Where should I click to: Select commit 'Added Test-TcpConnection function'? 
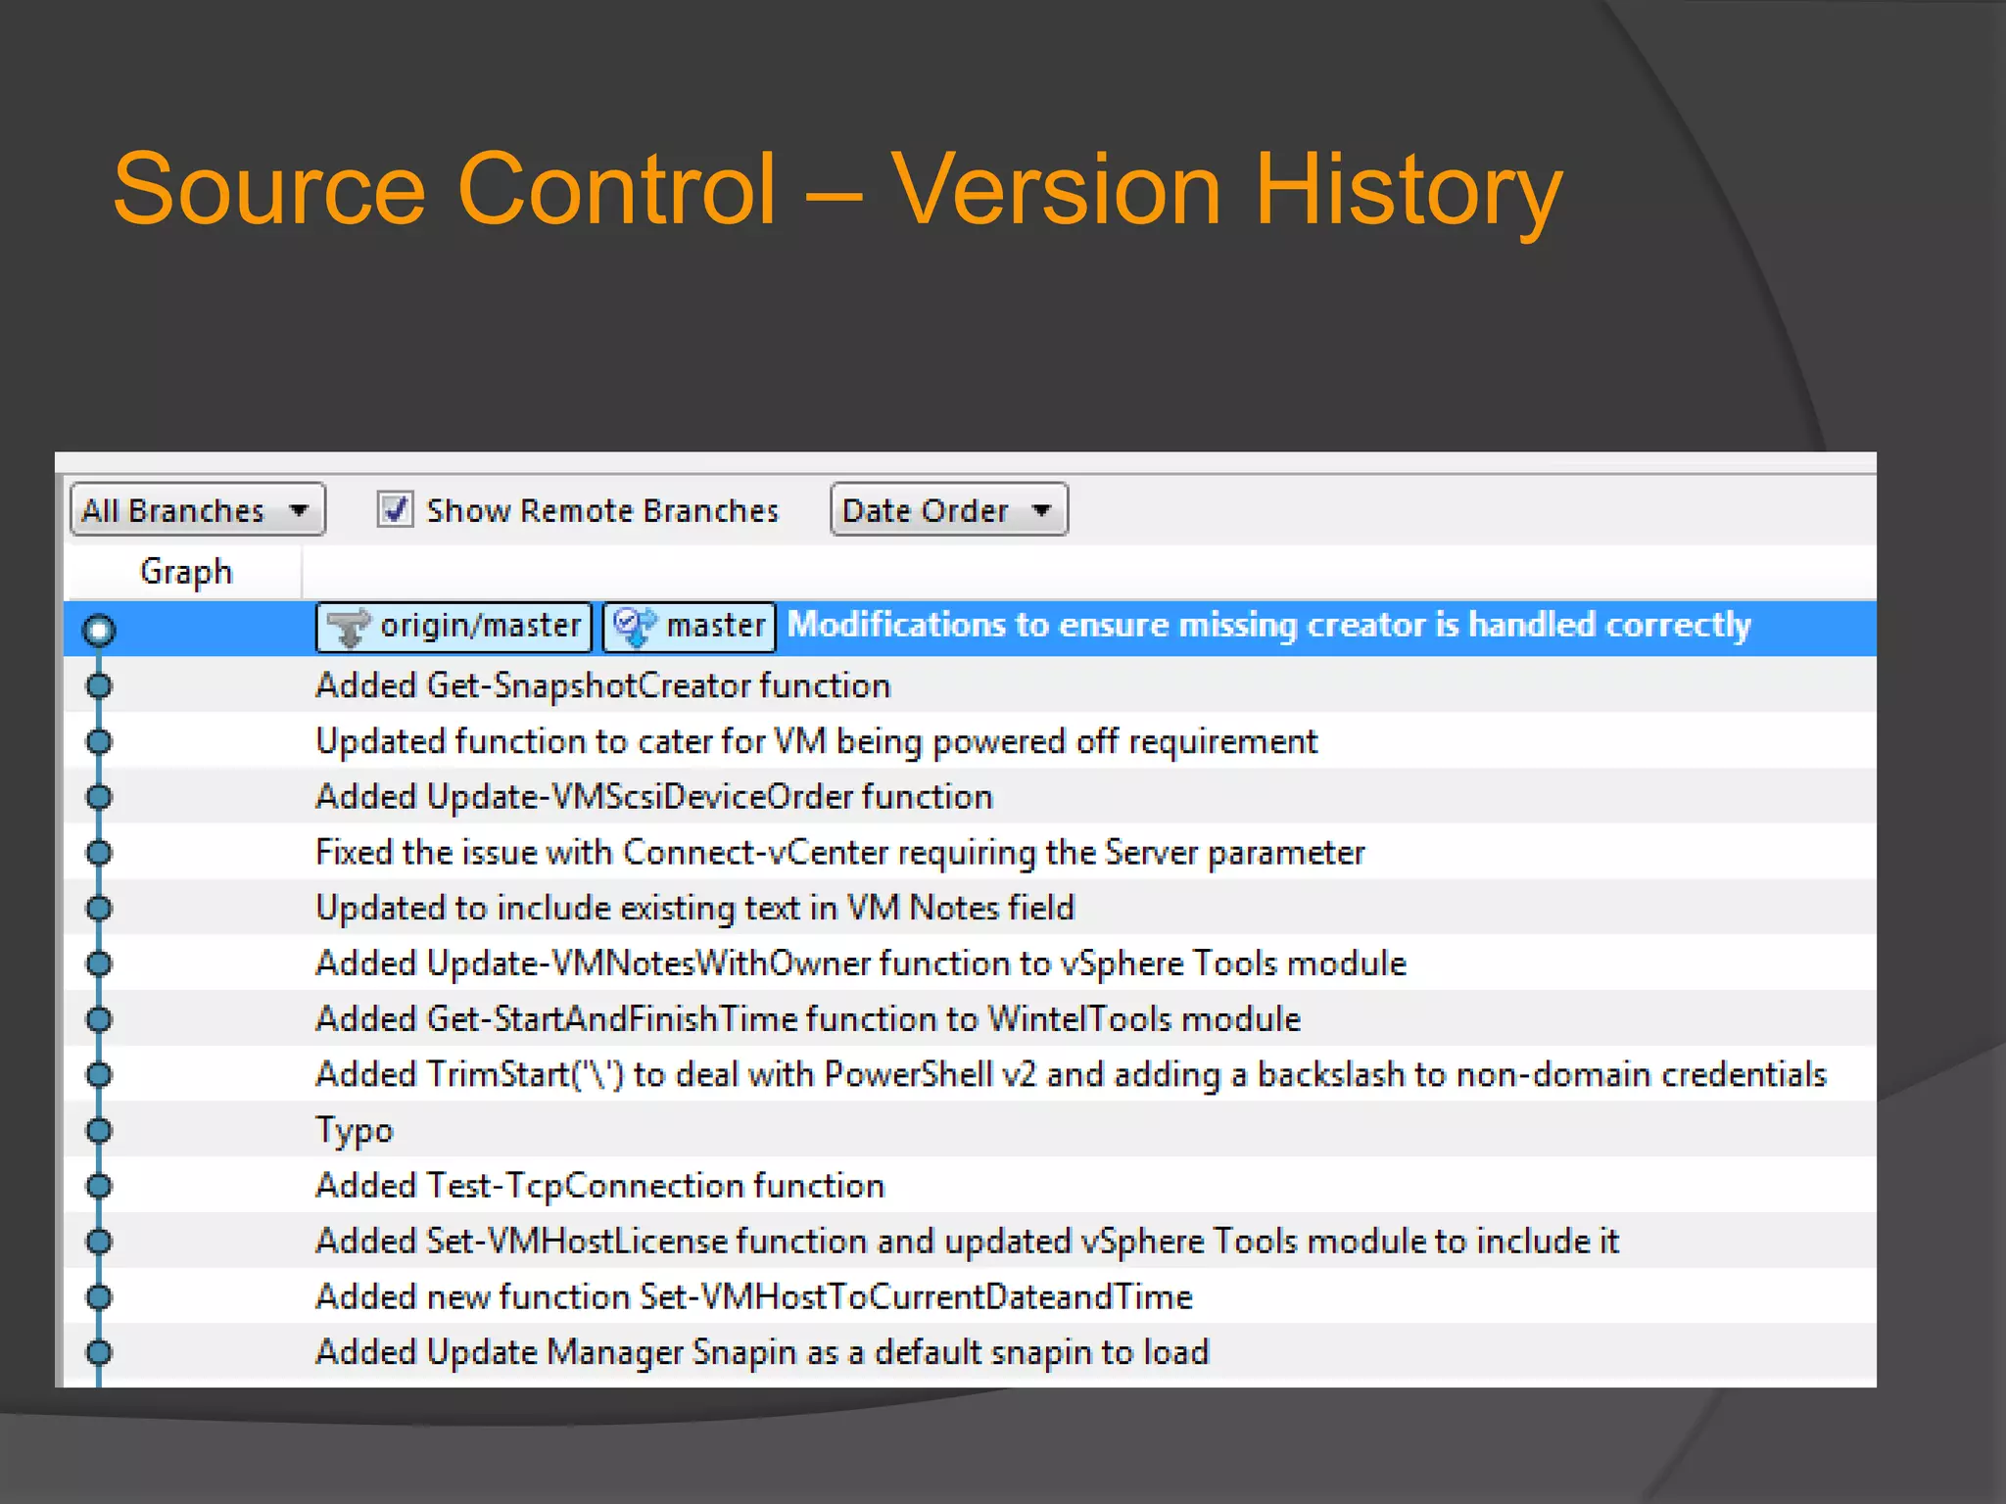tap(970, 1186)
